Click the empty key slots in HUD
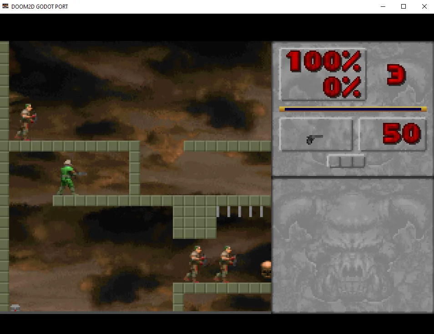Viewport: 434px width, 334px height. [x=346, y=161]
